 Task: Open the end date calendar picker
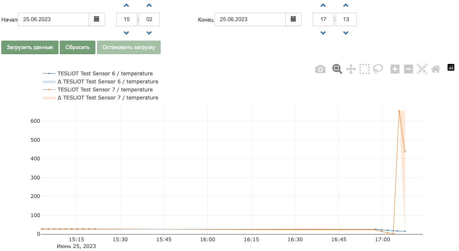pos(293,19)
